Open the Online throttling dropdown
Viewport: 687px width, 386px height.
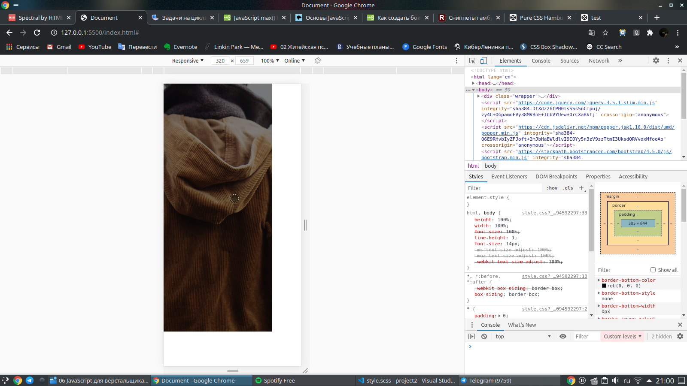295,60
